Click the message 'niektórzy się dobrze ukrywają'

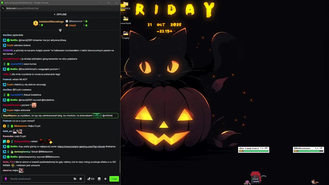point(30,85)
